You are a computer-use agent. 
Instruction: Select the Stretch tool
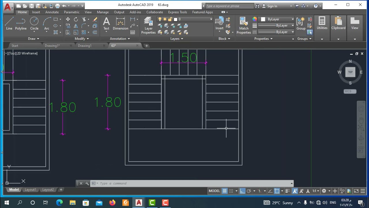tap(68, 32)
